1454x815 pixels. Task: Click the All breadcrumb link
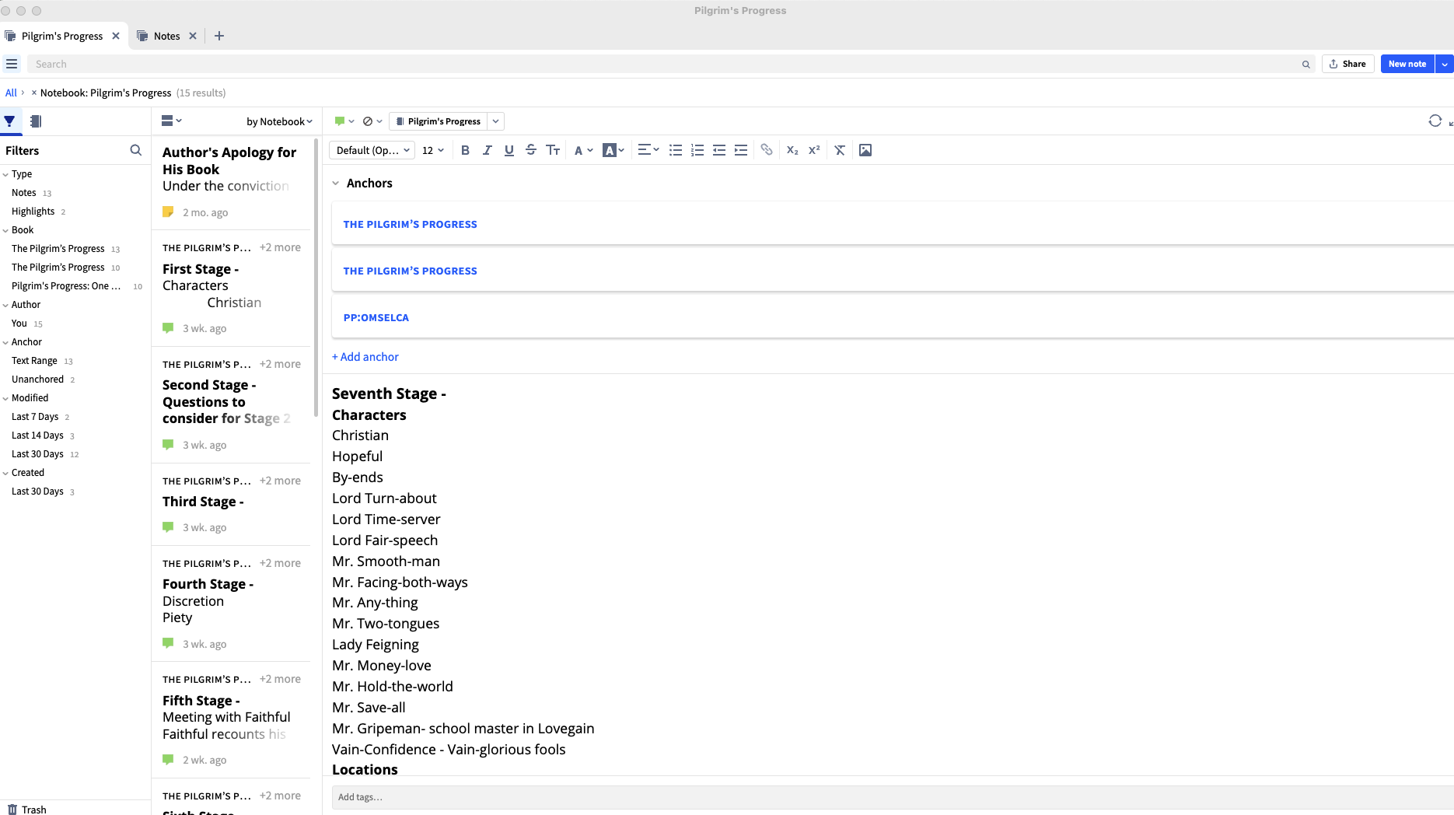tap(11, 93)
